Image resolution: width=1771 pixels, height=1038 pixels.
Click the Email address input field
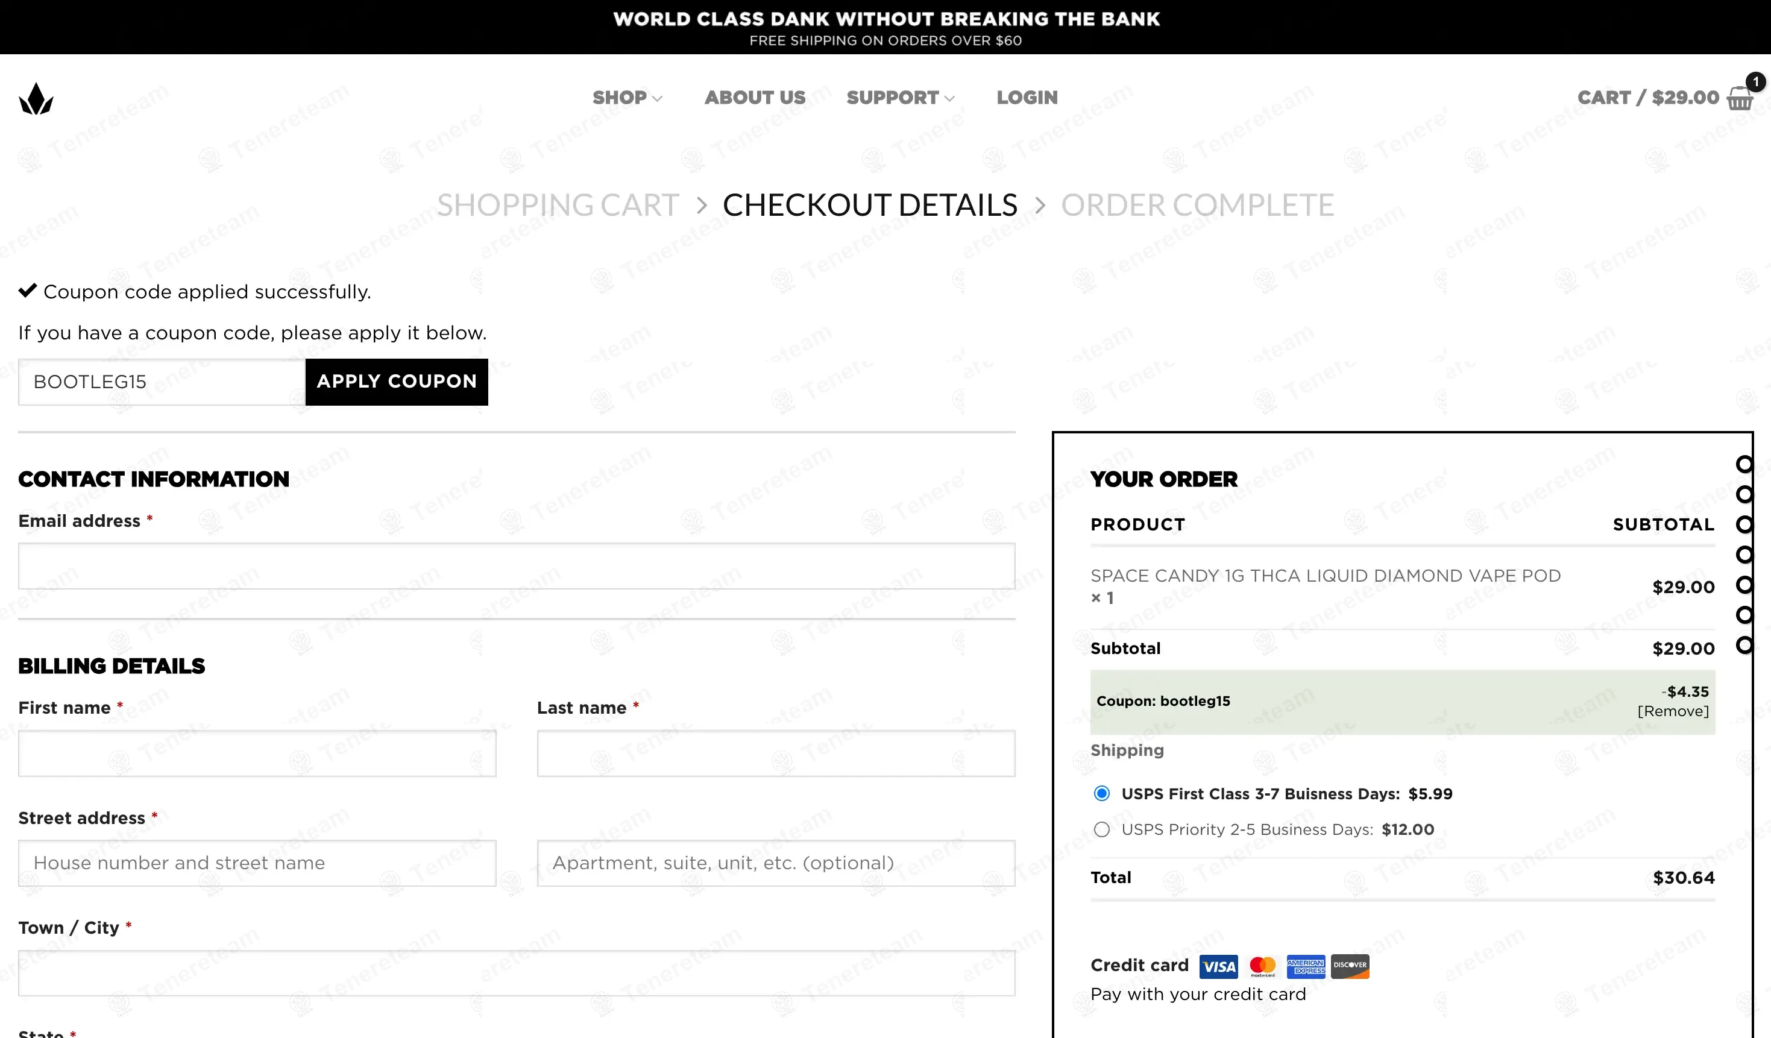tap(517, 566)
